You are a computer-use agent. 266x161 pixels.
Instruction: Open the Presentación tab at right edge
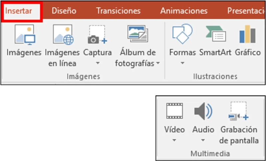246,11
